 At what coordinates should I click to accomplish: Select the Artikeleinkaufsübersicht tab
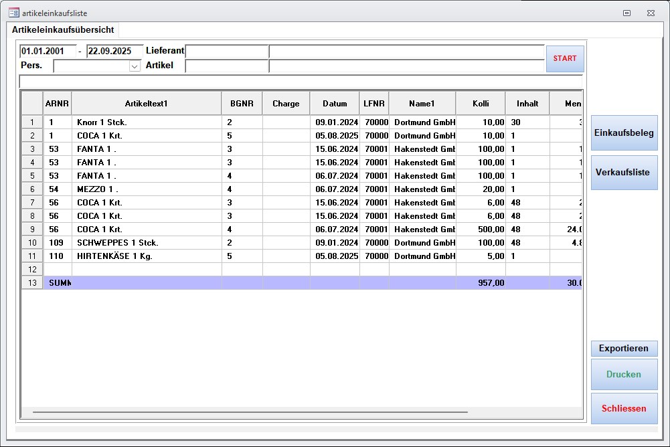pos(63,30)
